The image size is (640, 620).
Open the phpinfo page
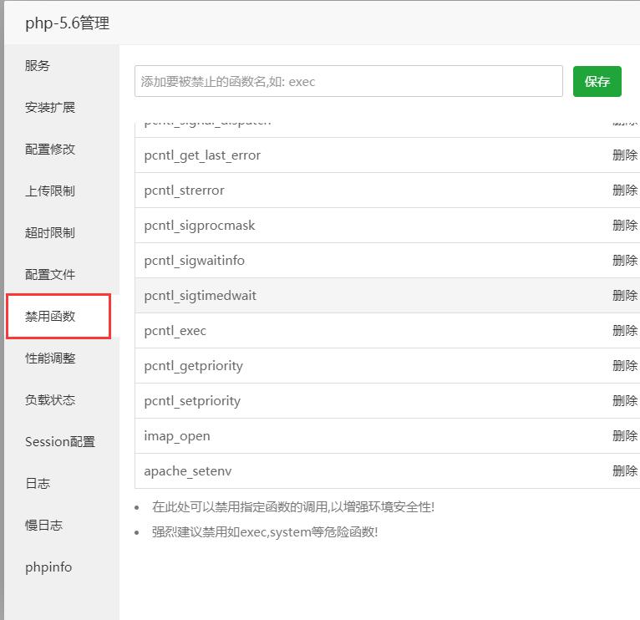coord(48,567)
